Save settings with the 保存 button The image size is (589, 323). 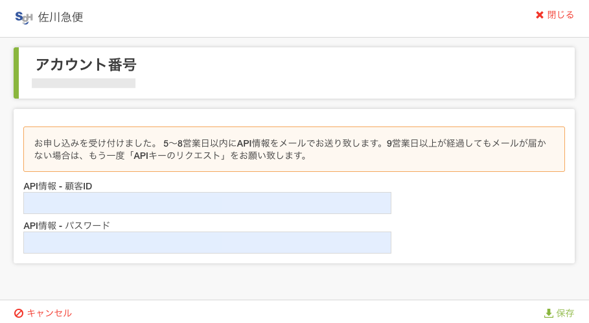point(559,313)
